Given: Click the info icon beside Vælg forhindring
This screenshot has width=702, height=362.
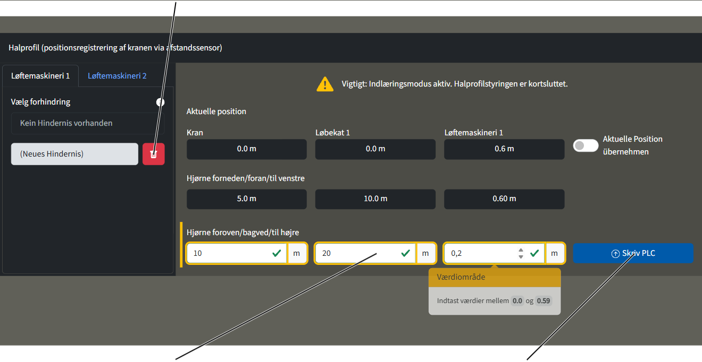Looking at the screenshot, I should click(161, 102).
